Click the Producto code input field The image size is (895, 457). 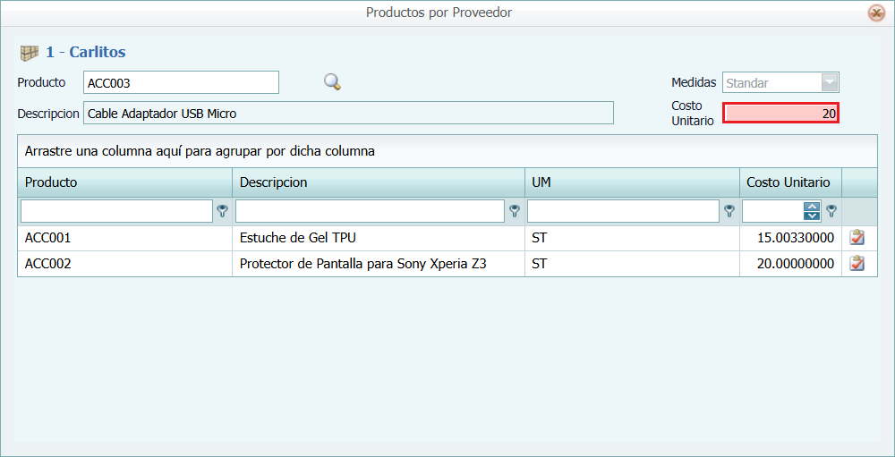[x=181, y=83]
